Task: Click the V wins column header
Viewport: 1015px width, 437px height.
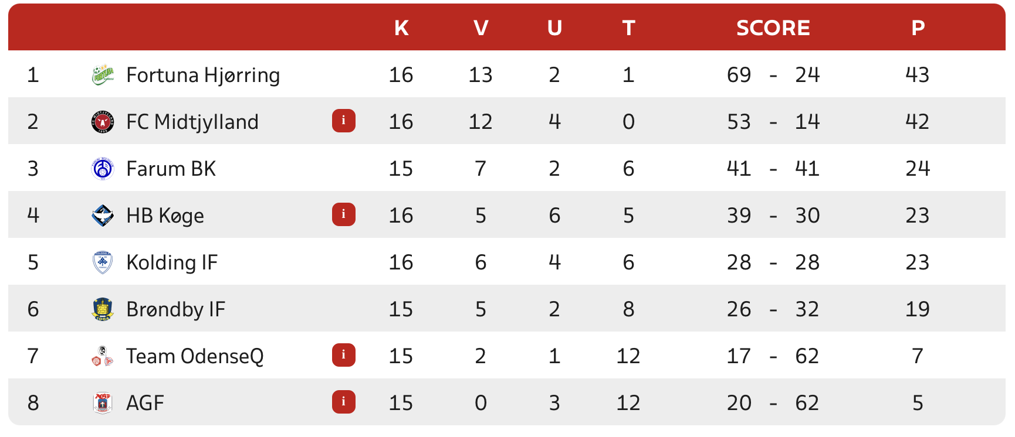Action: [481, 28]
